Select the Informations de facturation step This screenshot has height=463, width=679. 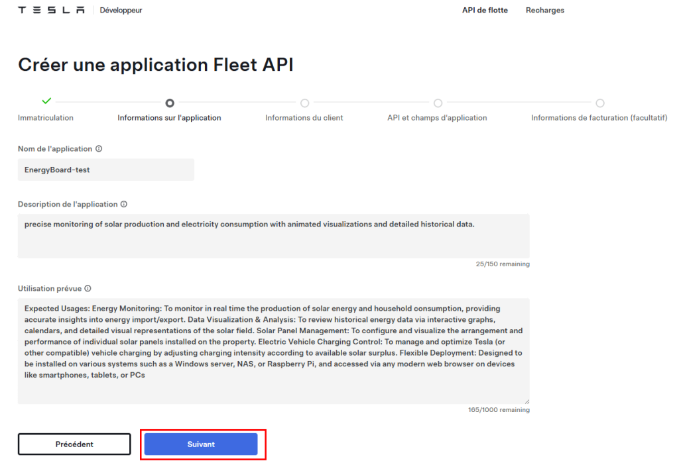point(599,118)
